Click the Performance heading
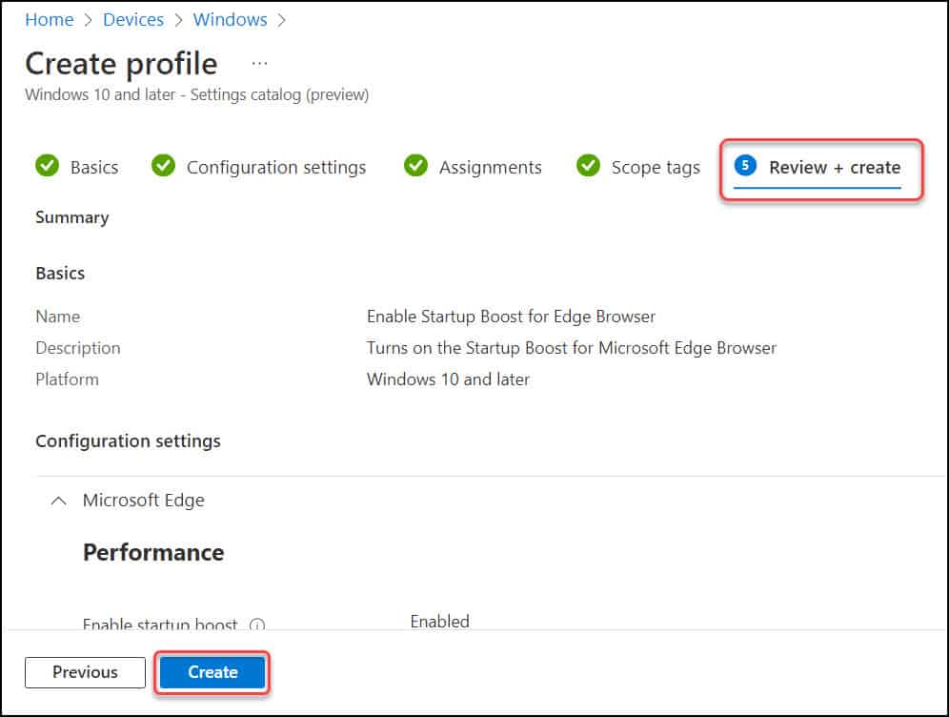The image size is (949, 717). pyautogui.click(x=153, y=552)
